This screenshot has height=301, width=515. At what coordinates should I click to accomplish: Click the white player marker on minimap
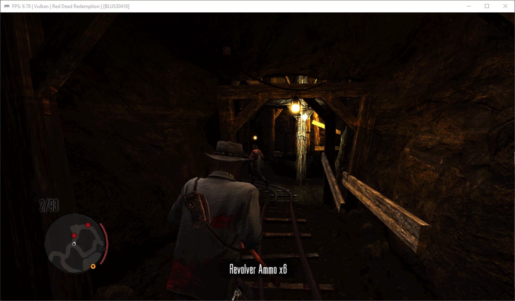(x=74, y=243)
